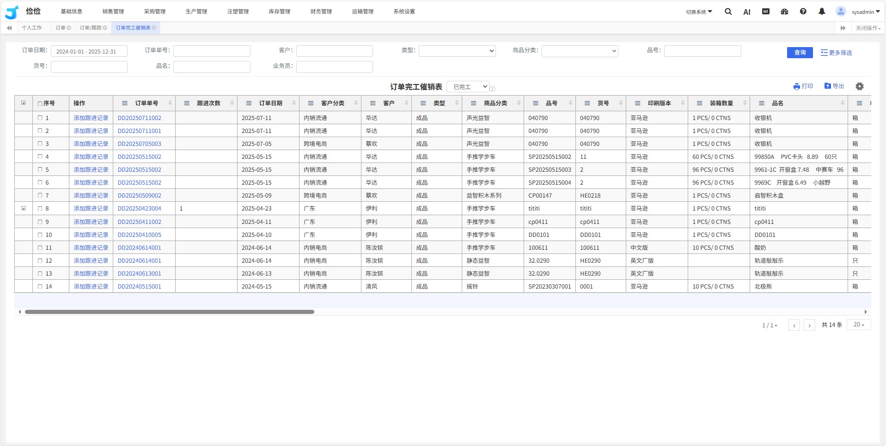886x446 pixels.
Task: Switch to the 订单/跟踪 tab
Action: 90,28
